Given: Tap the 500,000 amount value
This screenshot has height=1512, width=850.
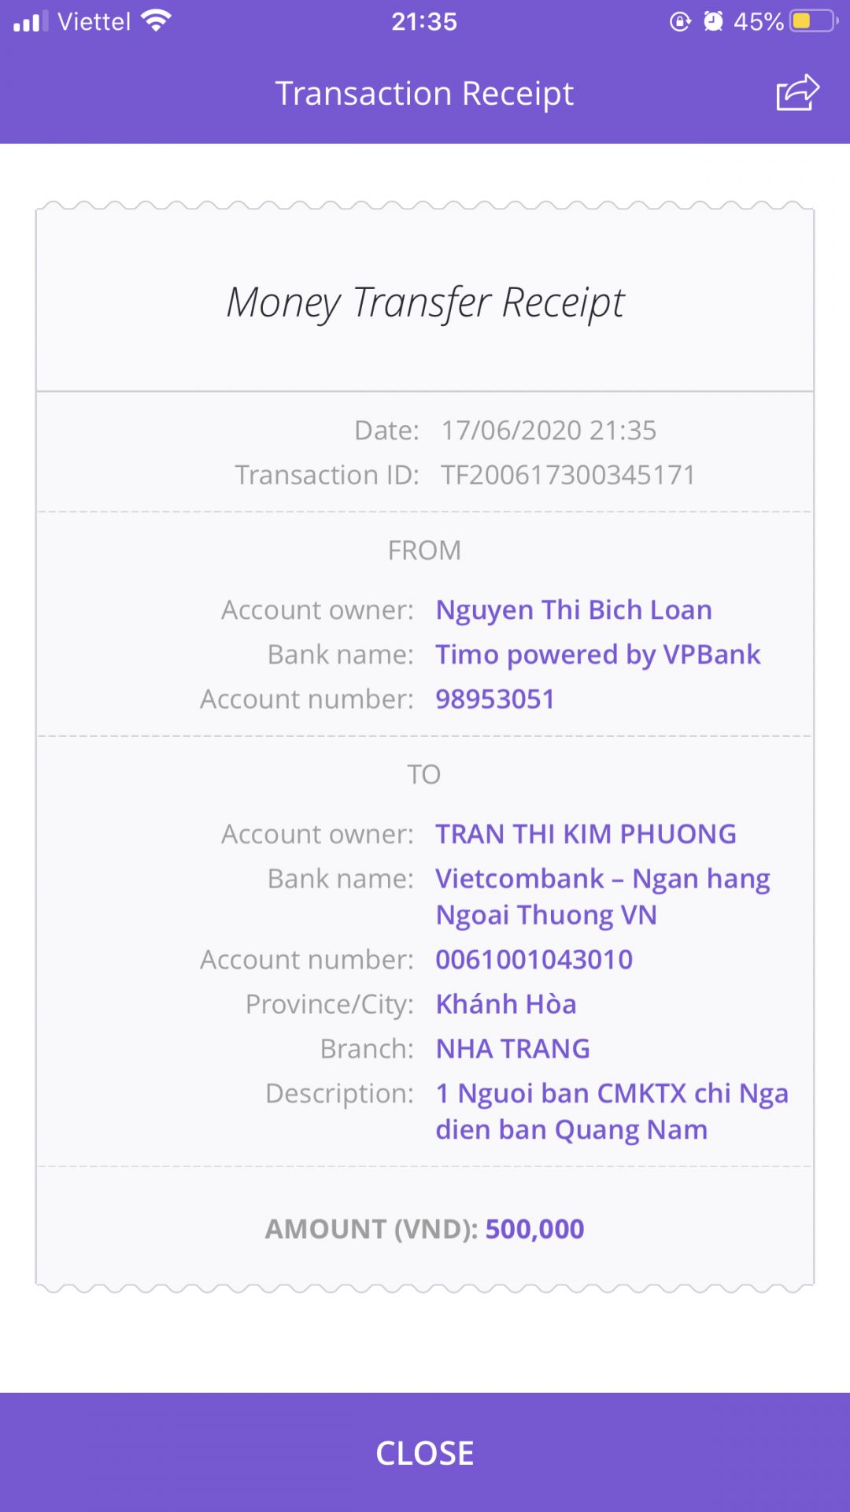Looking at the screenshot, I should coord(534,1228).
